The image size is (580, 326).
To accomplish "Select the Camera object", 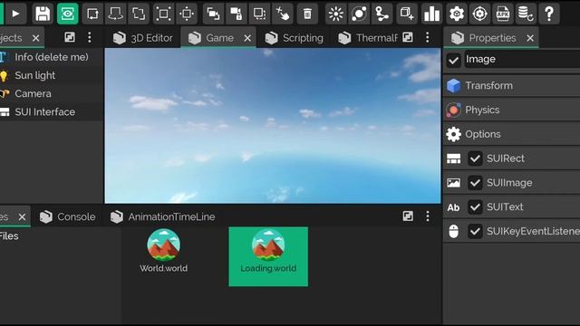I will tap(52, 93).
